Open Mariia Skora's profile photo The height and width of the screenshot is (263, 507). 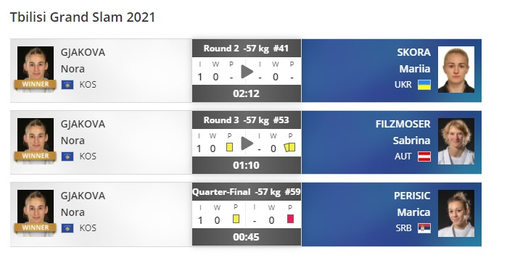pos(456,70)
